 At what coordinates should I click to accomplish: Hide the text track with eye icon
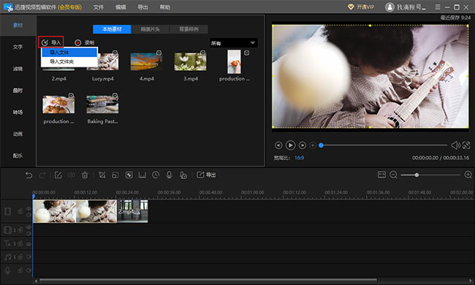pos(28,243)
